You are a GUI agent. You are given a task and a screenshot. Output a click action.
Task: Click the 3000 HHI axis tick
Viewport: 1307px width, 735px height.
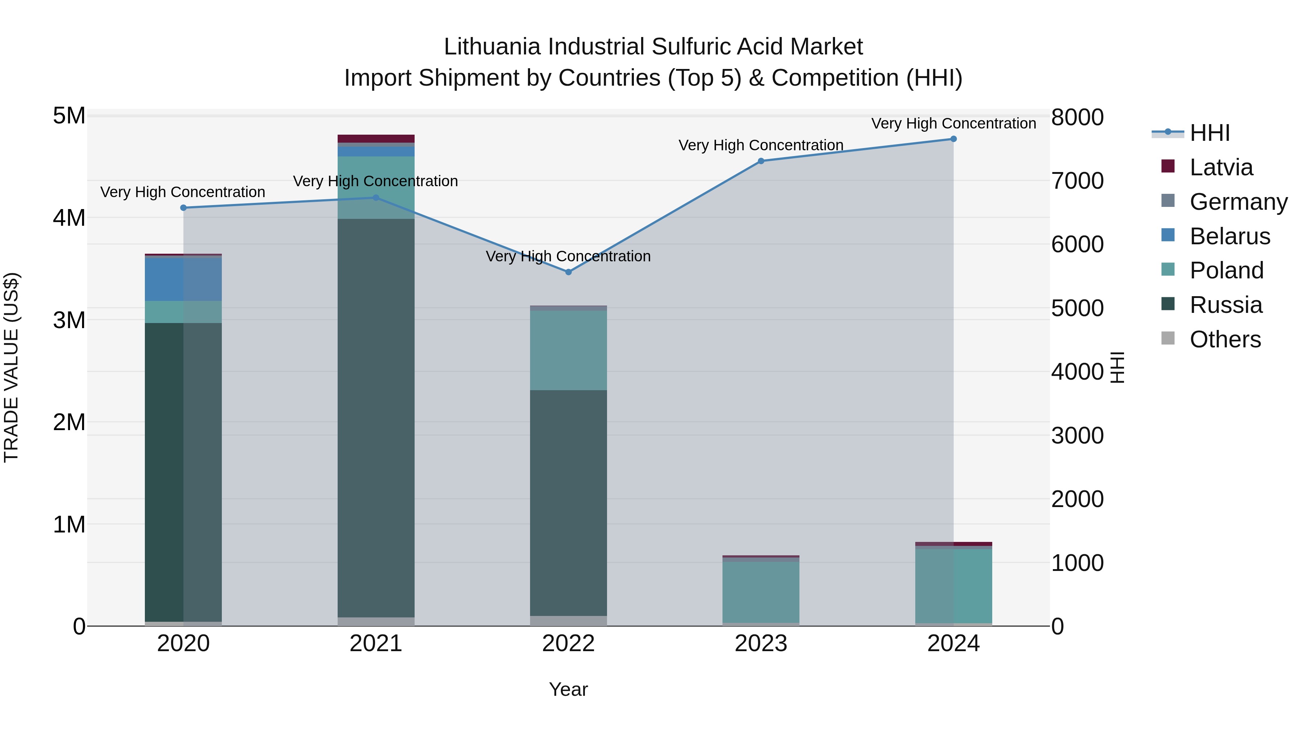point(1078,436)
